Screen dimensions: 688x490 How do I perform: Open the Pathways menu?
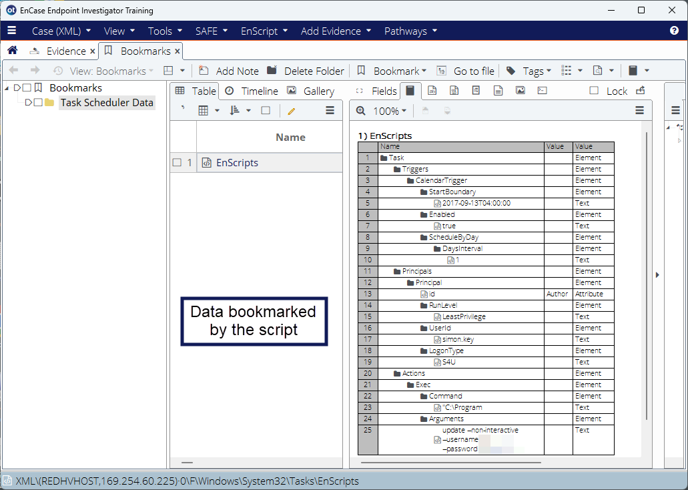[x=410, y=31]
